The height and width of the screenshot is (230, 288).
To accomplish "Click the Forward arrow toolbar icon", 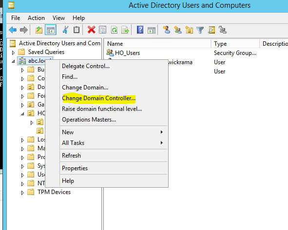I will coord(24,30).
